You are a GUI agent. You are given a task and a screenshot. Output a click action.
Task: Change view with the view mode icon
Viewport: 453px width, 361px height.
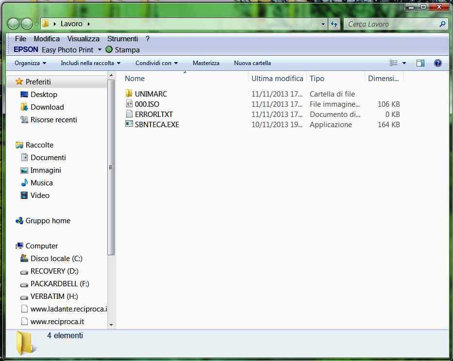(x=393, y=63)
